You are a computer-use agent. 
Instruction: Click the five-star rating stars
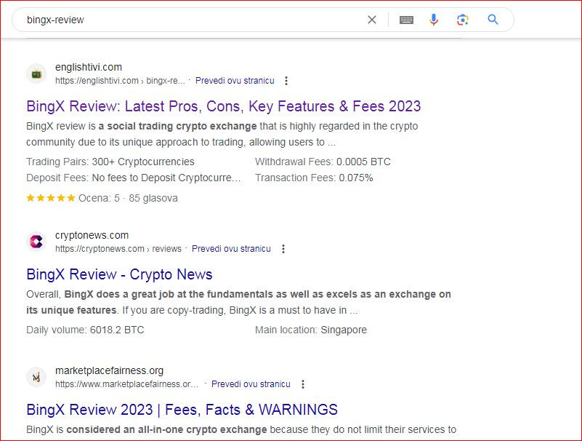pos(51,198)
